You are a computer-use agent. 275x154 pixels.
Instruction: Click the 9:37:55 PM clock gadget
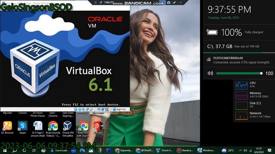(229, 9)
